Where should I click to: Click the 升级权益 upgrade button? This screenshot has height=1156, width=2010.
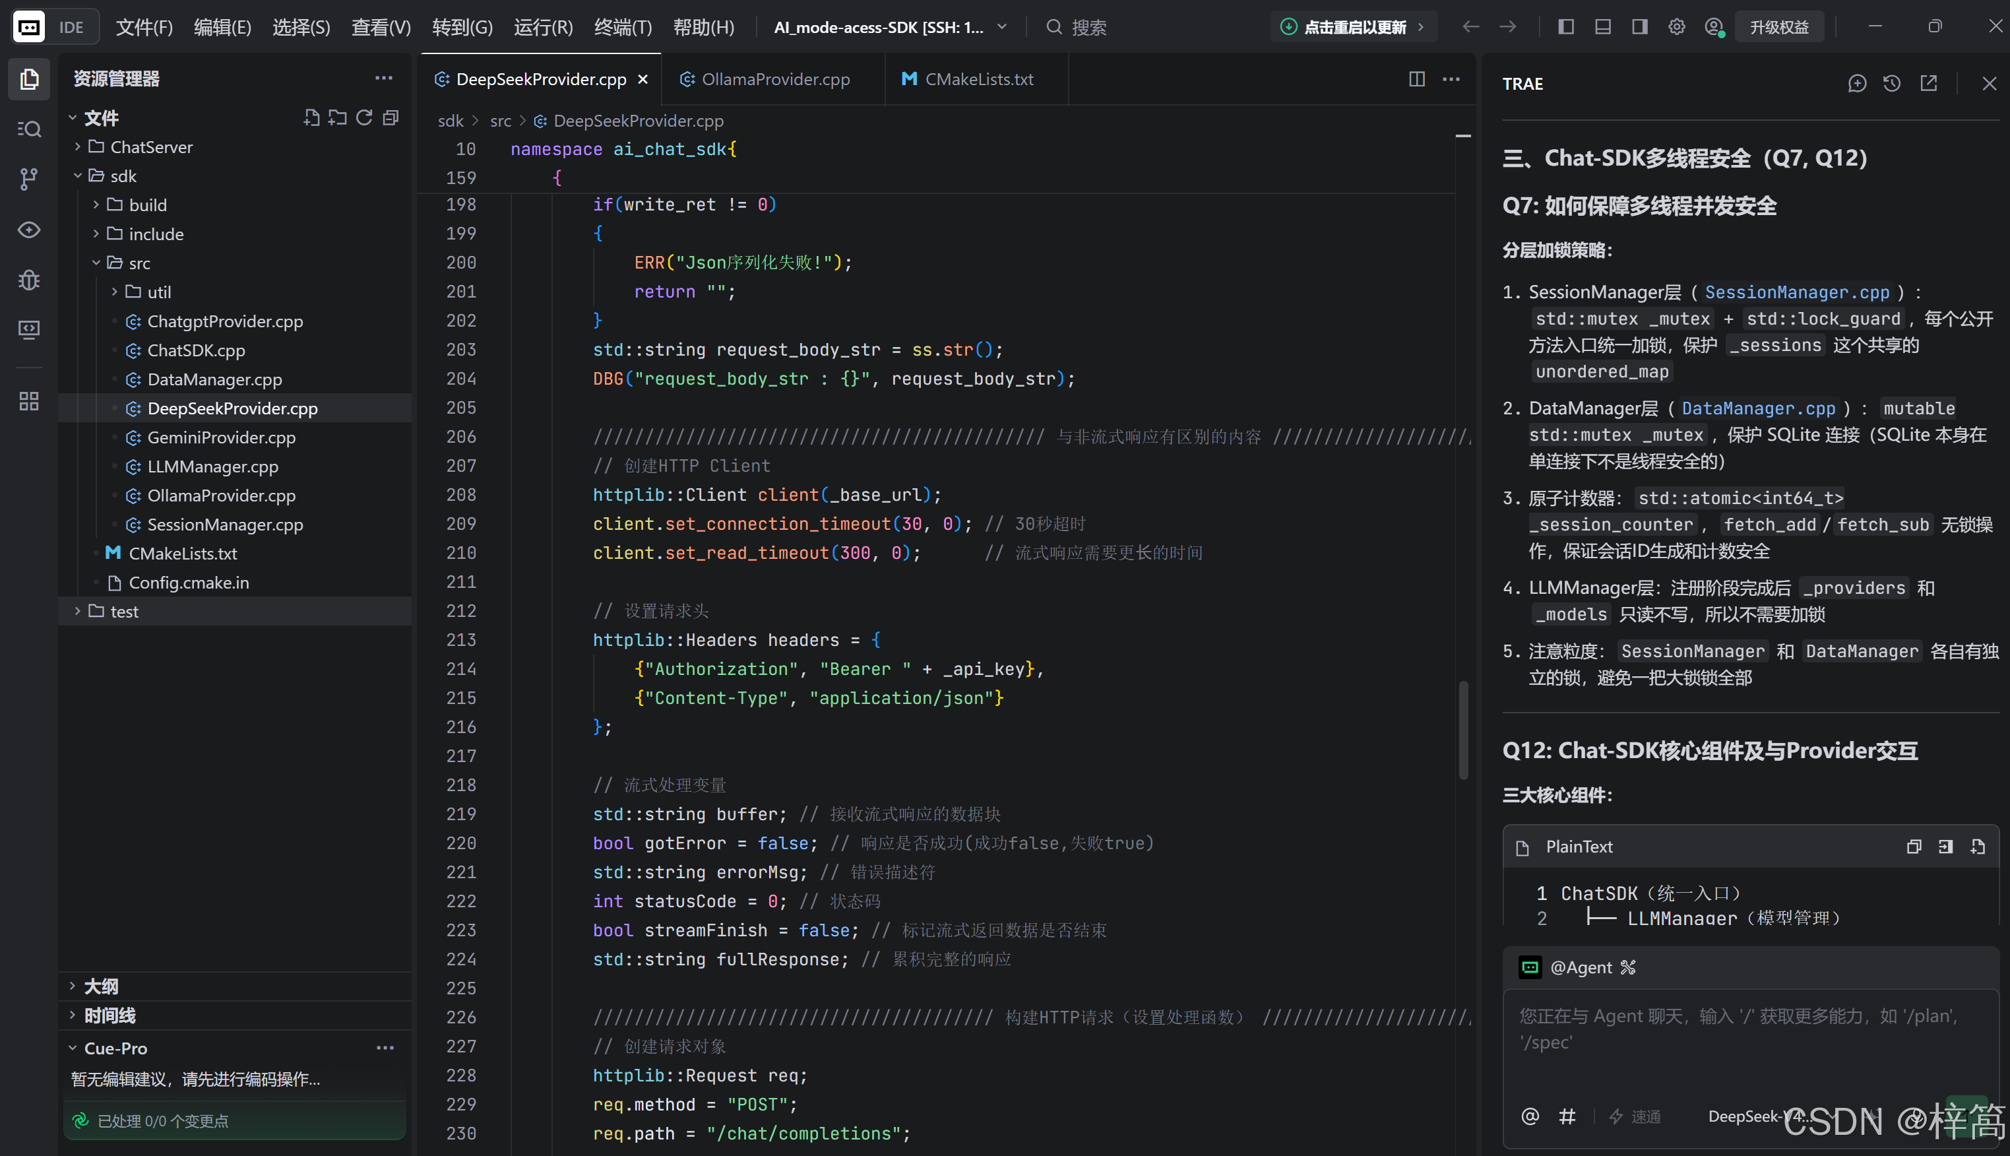1779,27
